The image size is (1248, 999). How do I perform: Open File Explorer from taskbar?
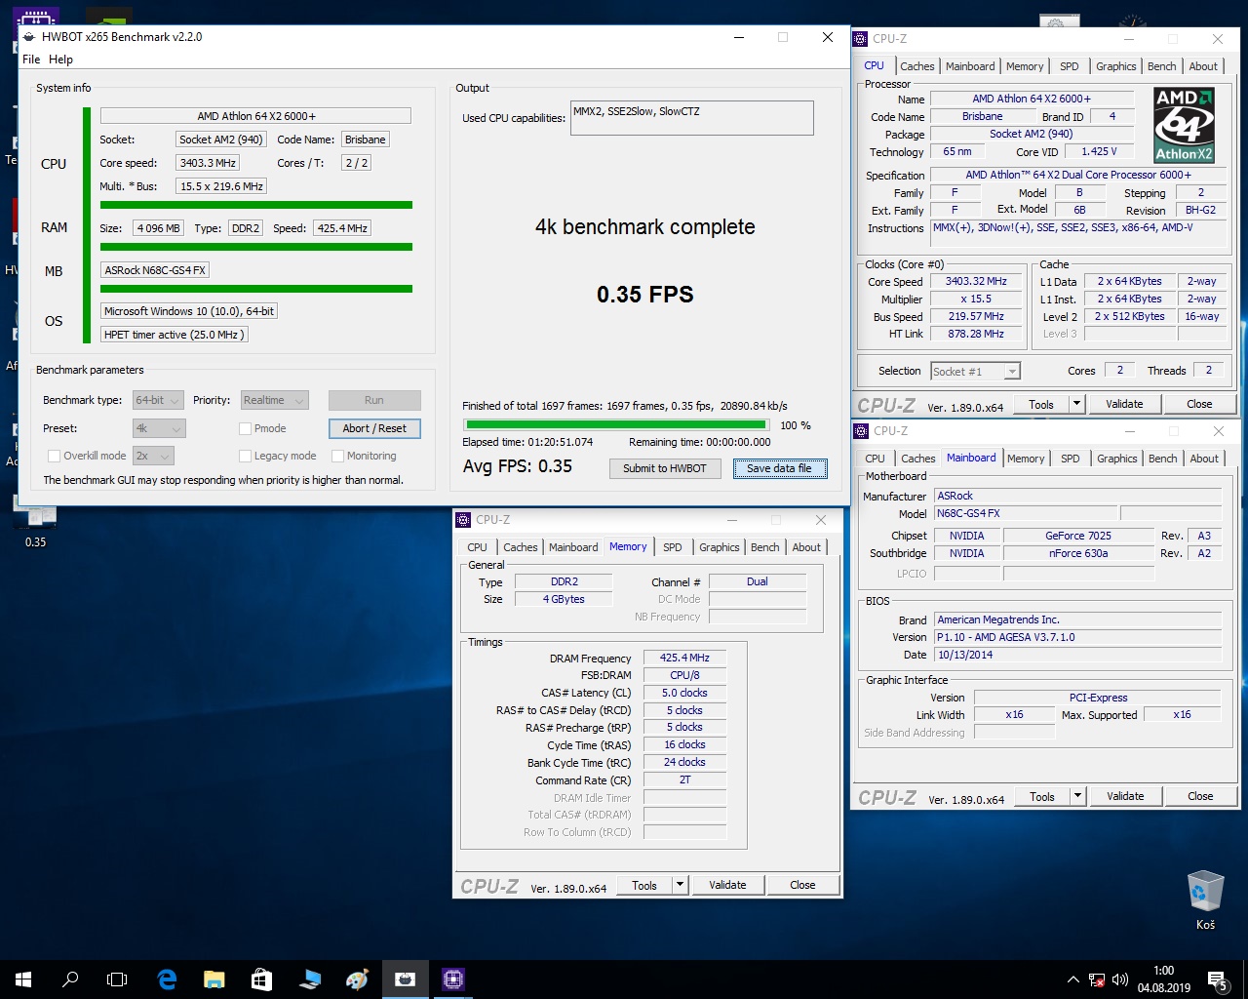(214, 979)
